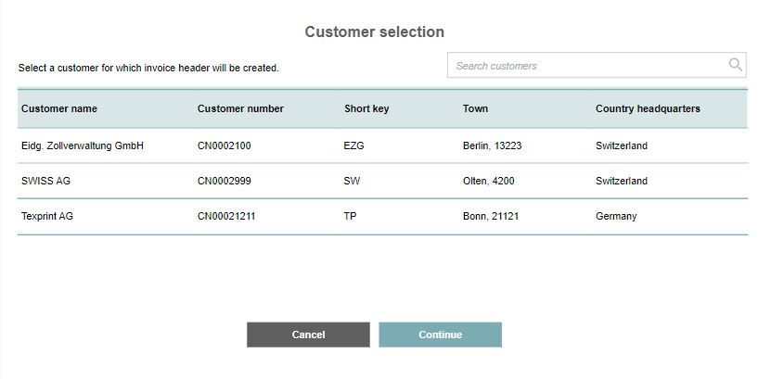Sort by Customer number column header
This screenshot has width=771, height=379.
pyautogui.click(x=240, y=108)
